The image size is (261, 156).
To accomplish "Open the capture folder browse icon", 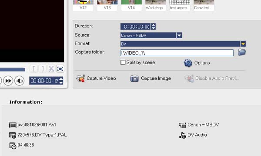I will pos(242,52).
